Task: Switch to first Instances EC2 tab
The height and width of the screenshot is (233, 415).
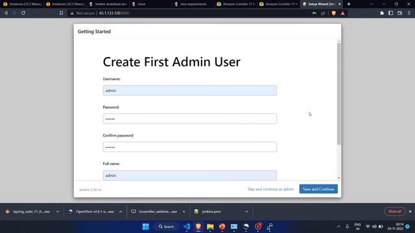Action: point(22,4)
